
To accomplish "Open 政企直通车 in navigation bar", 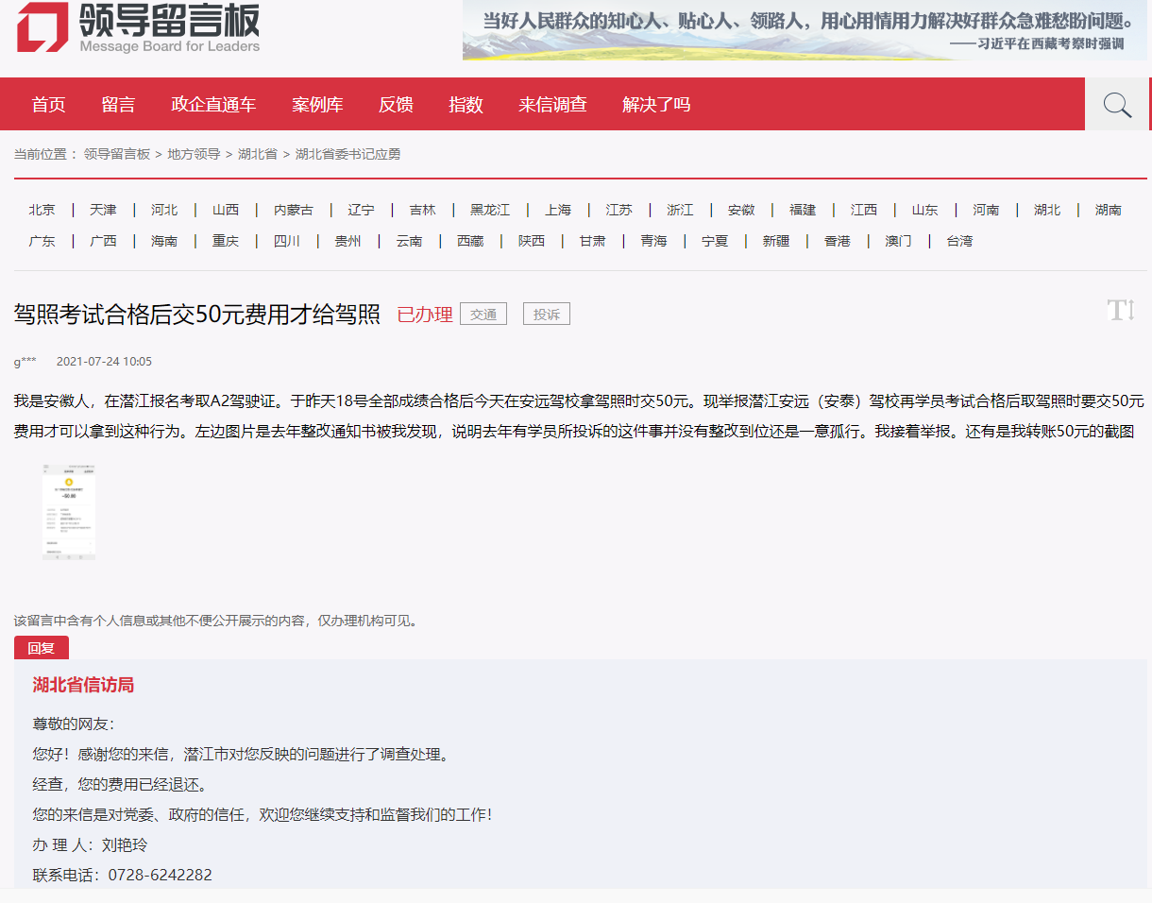I will click(213, 105).
